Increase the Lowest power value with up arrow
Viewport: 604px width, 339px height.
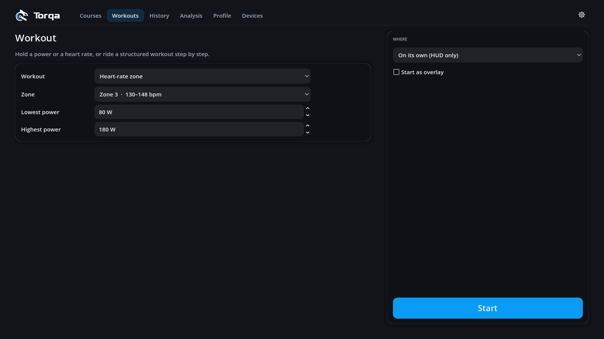(x=308, y=108)
